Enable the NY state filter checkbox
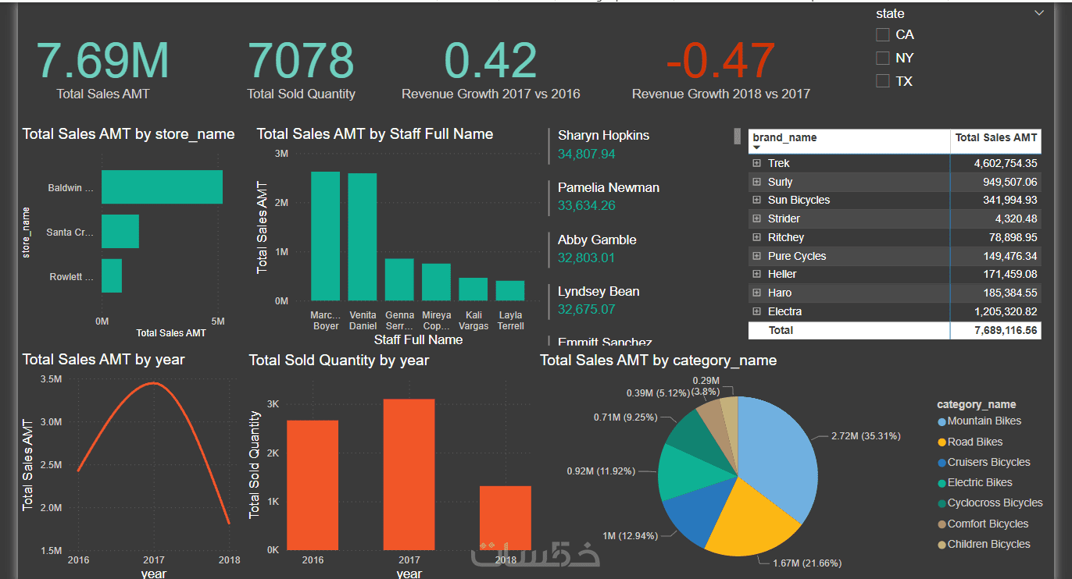Image resolution: width=1072 pixels, height=579 pixels. pos(883,58)
